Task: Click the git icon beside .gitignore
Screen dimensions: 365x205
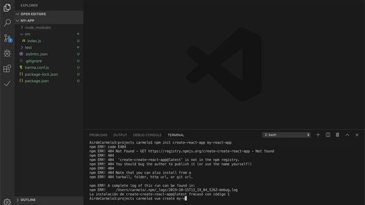Action: point(21,61)
